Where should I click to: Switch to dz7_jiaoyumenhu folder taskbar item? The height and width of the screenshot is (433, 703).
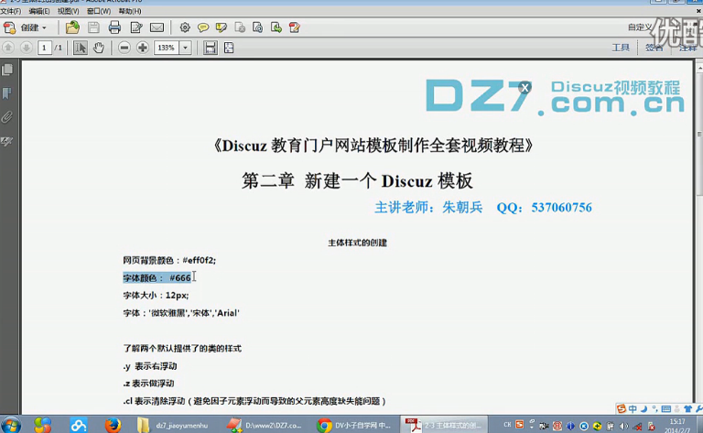tap(174, 425)
